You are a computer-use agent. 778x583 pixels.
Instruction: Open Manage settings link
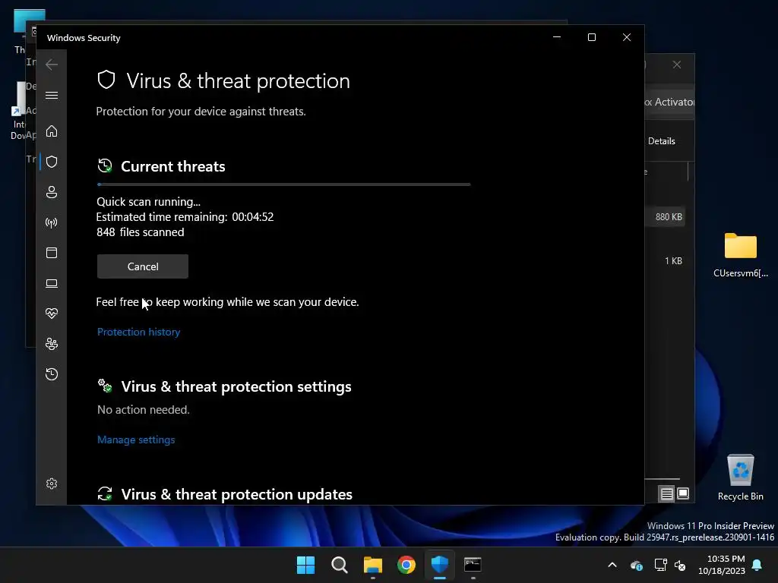click(136, 440)
